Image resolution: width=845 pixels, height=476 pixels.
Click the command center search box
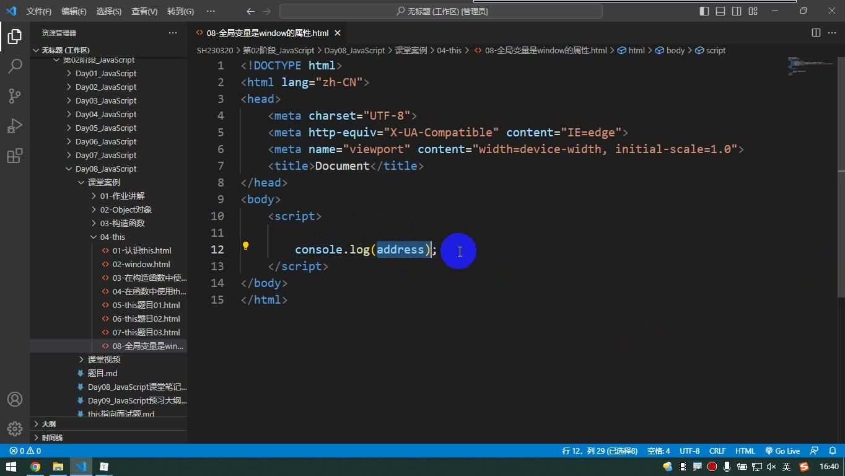(x=441, y=11)
